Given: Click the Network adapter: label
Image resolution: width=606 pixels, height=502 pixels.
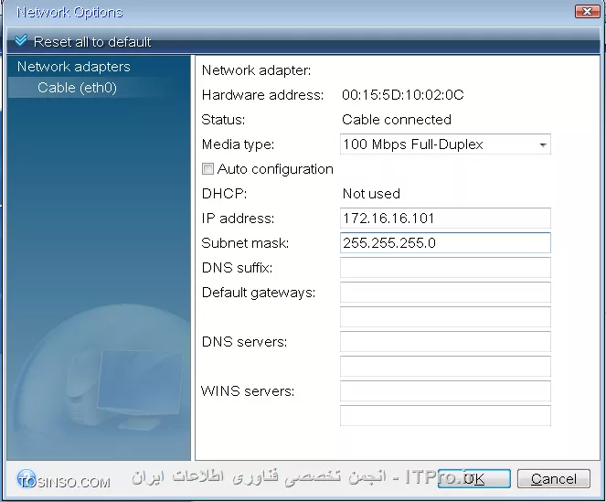Looking at the screenshot, I should click(256, 70).
